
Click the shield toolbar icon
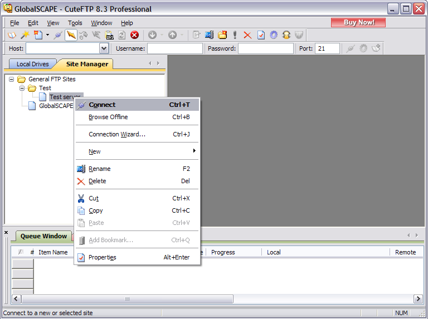(x=299, y=35)
